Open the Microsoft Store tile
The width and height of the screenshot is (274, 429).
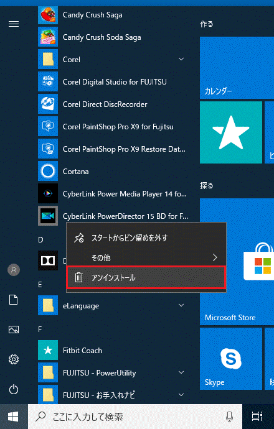(x=237, y=262)
